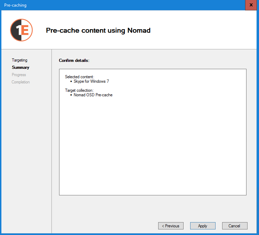
Task: Cancel the pre-cache wizard
Action: (234, 226)
